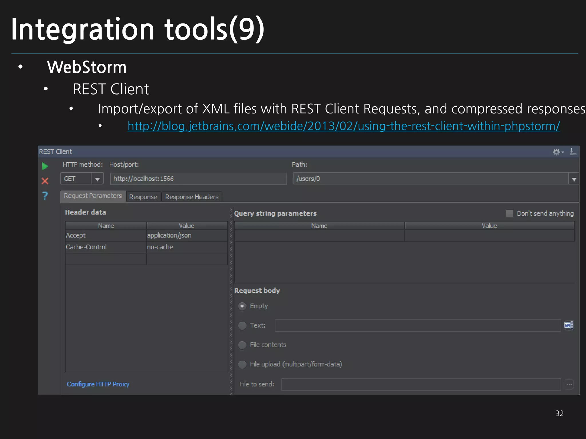Click hide tool window icon in title bar

coord(573,151)
